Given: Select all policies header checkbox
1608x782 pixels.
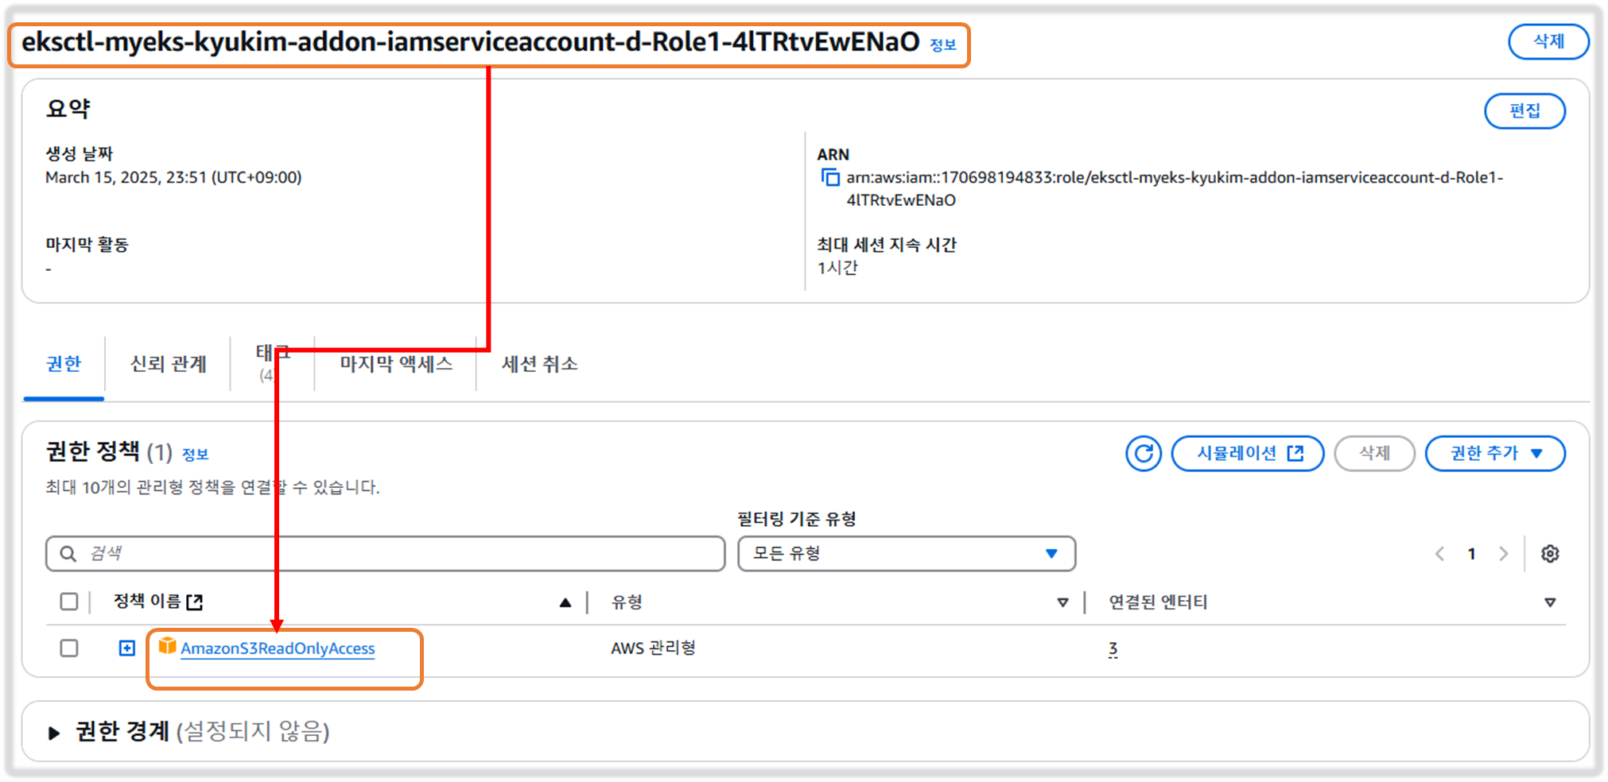Looking at the screenshot, I should tap(69, 602).
